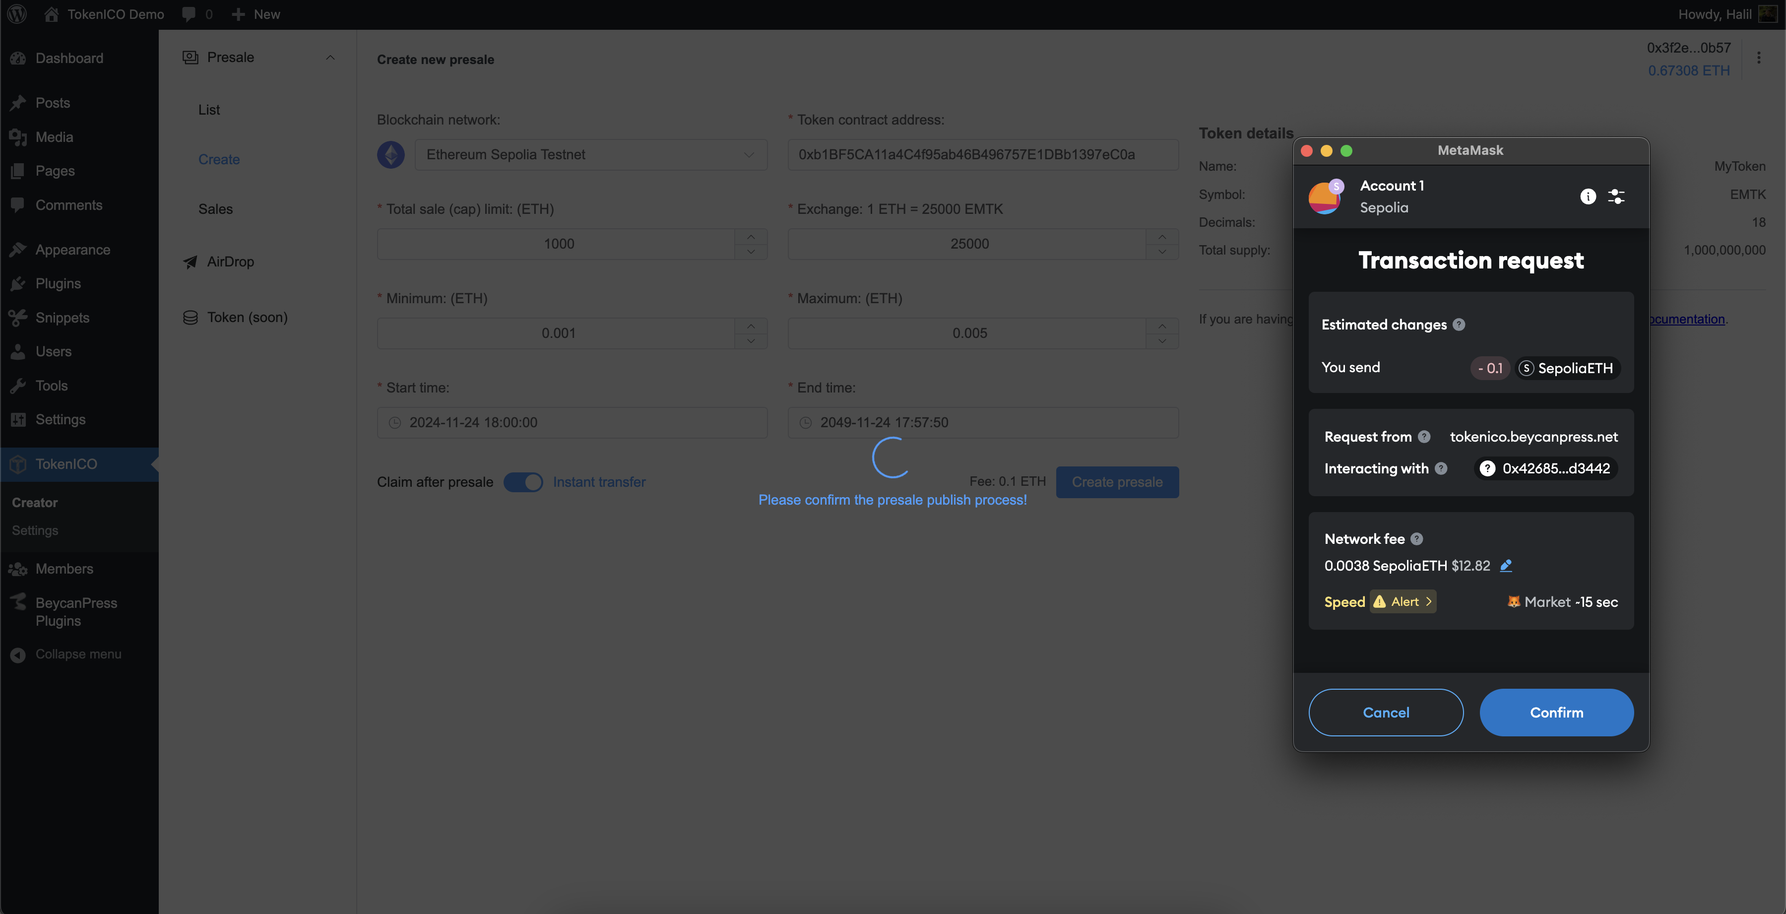1786x914 pixels.
Task: Open Comments in the sidebar
Action: click(x=68, y=204)
